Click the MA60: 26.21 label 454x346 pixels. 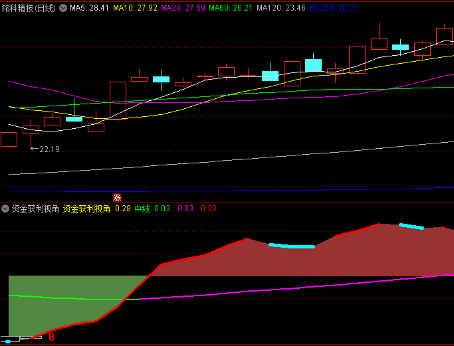pos(231,8)
